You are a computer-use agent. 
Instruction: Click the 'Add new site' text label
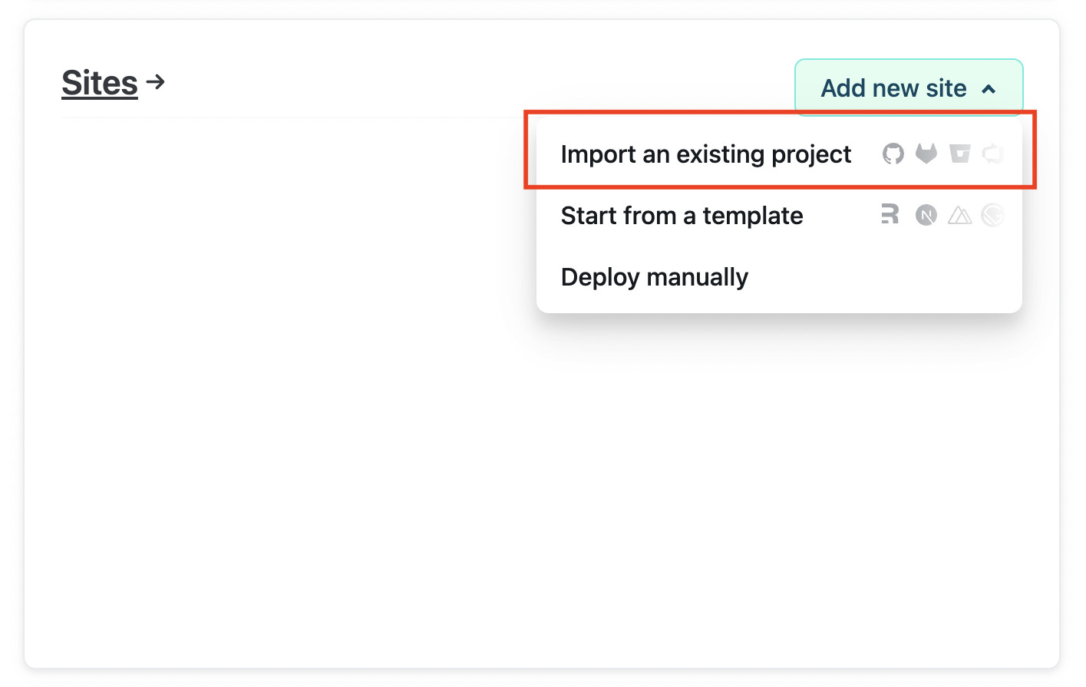[x=894, y=88]
